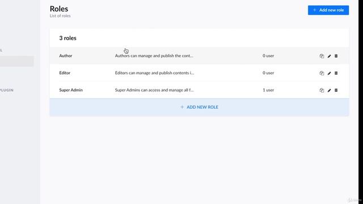This screenshot has width=363, height=204.
Task: Click the pencil icon for Editor role
Action: (329, 73)
